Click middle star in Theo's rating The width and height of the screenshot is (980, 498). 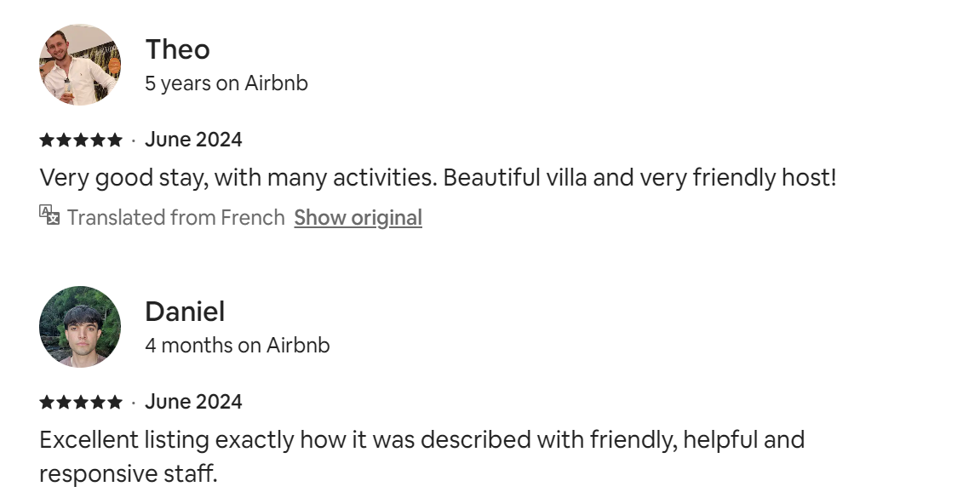pyautogui.click(x=81, y=140)
